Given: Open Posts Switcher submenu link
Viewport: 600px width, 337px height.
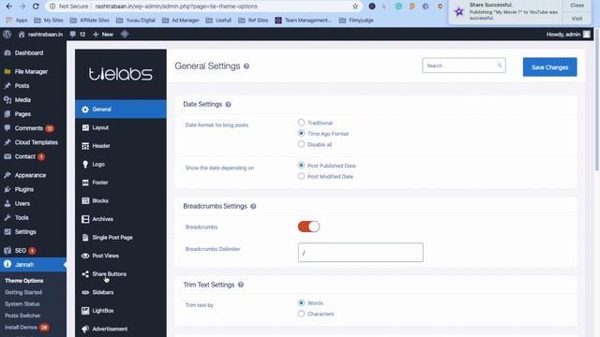Looking at the screenshot, I should pos(22,315).
